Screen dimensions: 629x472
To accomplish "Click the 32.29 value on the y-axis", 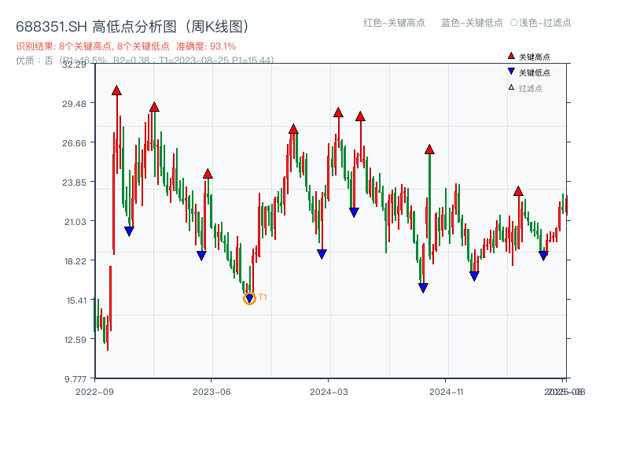I will [75, 66].
